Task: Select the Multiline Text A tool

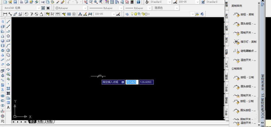Action: [x=8, y=108]
